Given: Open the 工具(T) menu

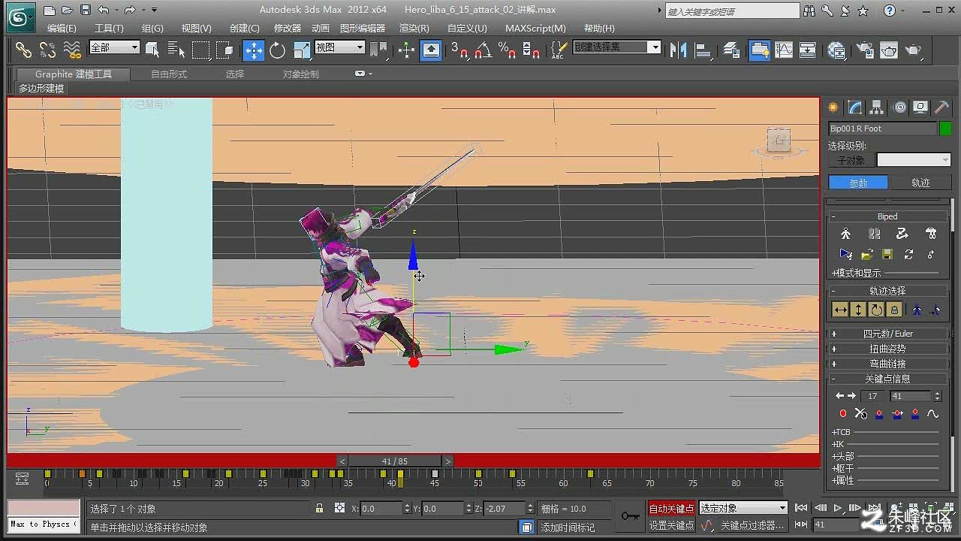Looking at the screenshot, I should [x=109, y=28].
